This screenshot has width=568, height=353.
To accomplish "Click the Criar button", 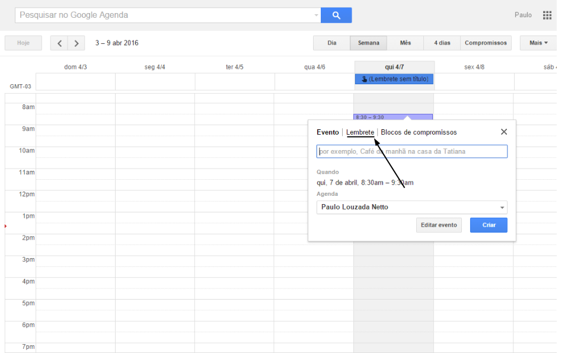I will coord(489,225).
